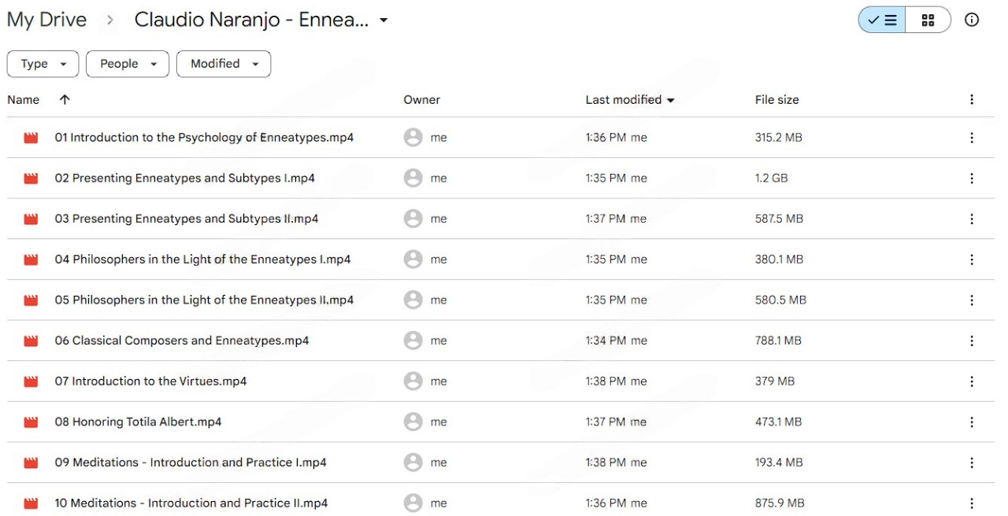Click the Owner column header

(x=421, y=100)
